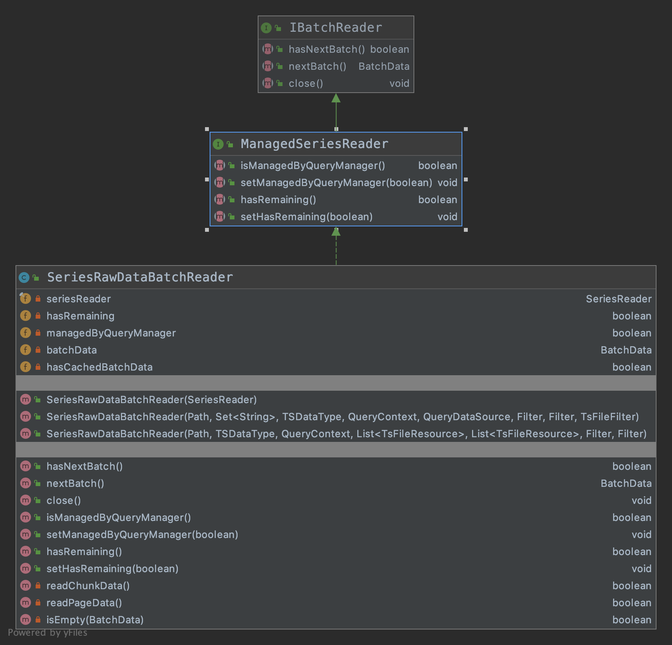Click public visibility icon beside SeriesRawDataBatchReader title
This screenshot has height=645, width=672.
(36, 278)
